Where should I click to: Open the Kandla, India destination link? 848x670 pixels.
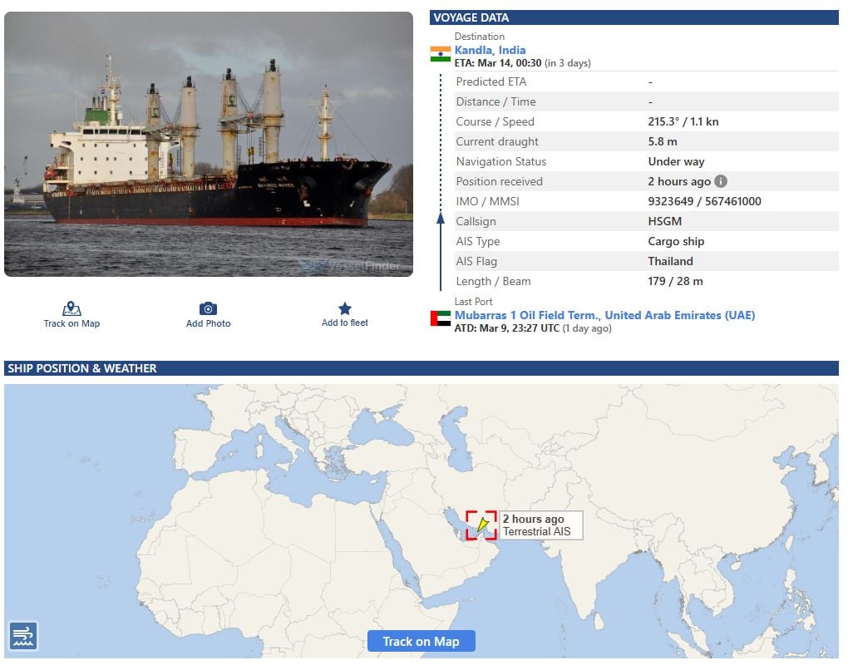490,50
